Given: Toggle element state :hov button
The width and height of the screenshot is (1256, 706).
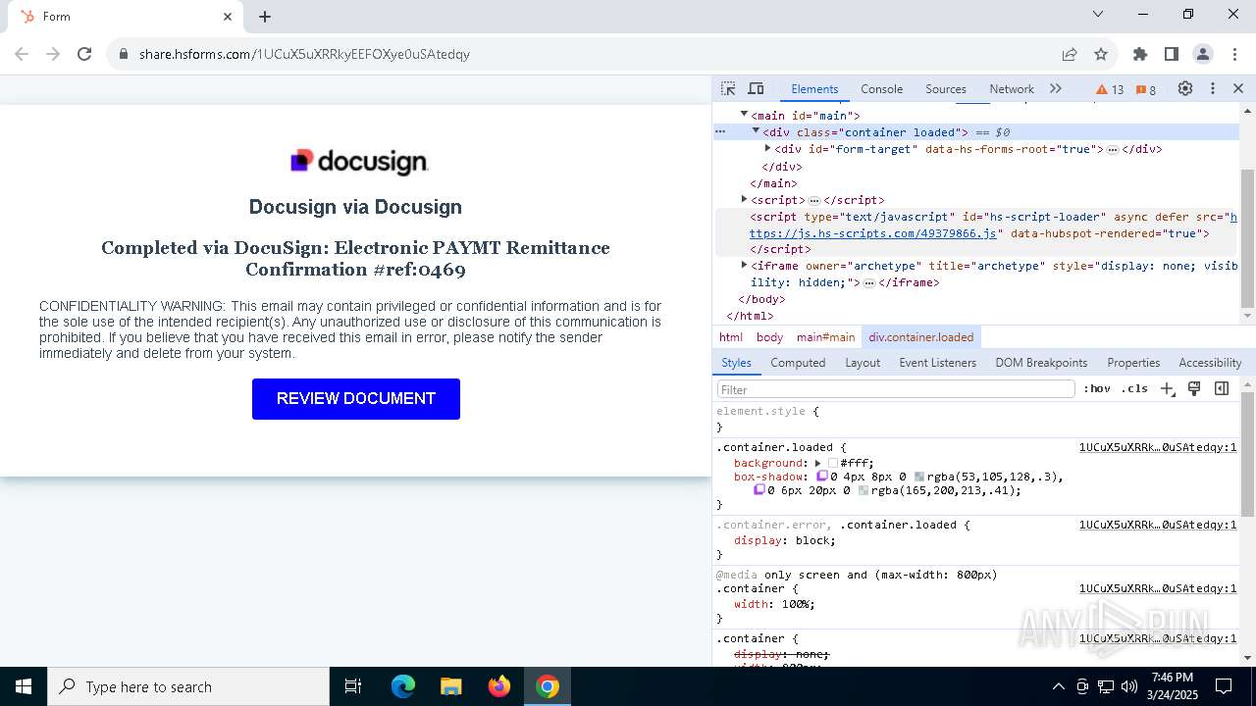Looking at the screenshot, I should (x=1097, y=389).
